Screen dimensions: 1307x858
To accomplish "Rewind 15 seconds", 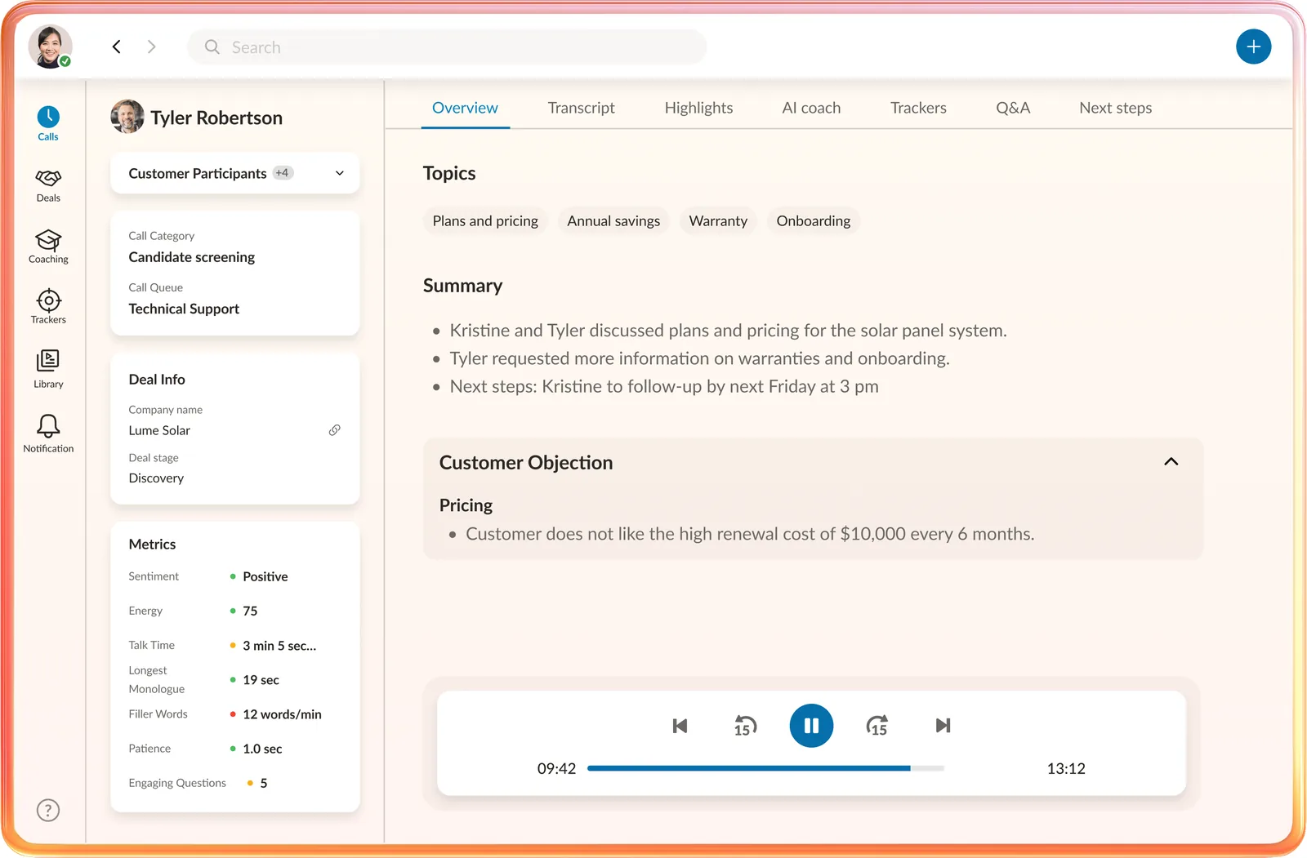I will (745, 726).
